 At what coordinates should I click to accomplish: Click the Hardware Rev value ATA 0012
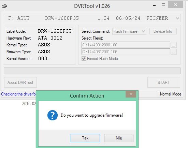point(50,38)
